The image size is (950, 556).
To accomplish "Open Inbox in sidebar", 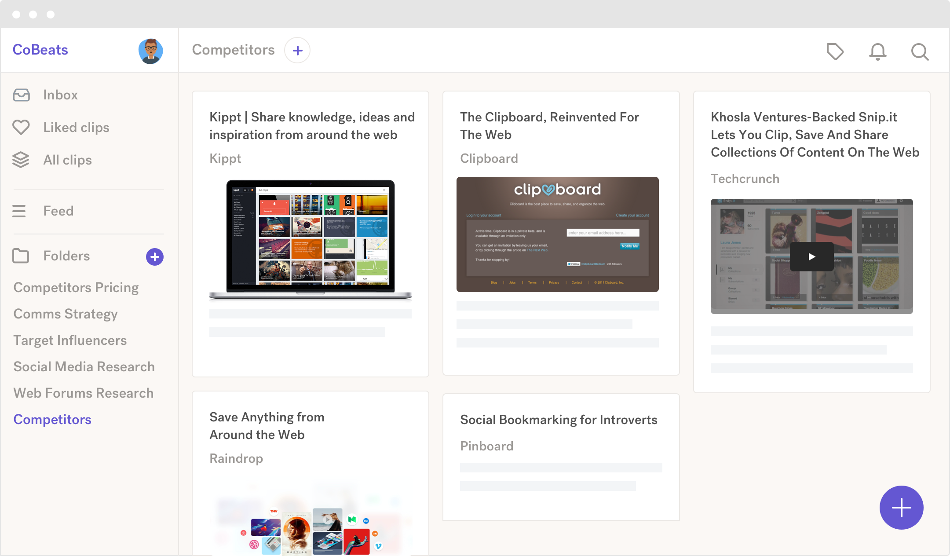I will click(x=60, y=95).
